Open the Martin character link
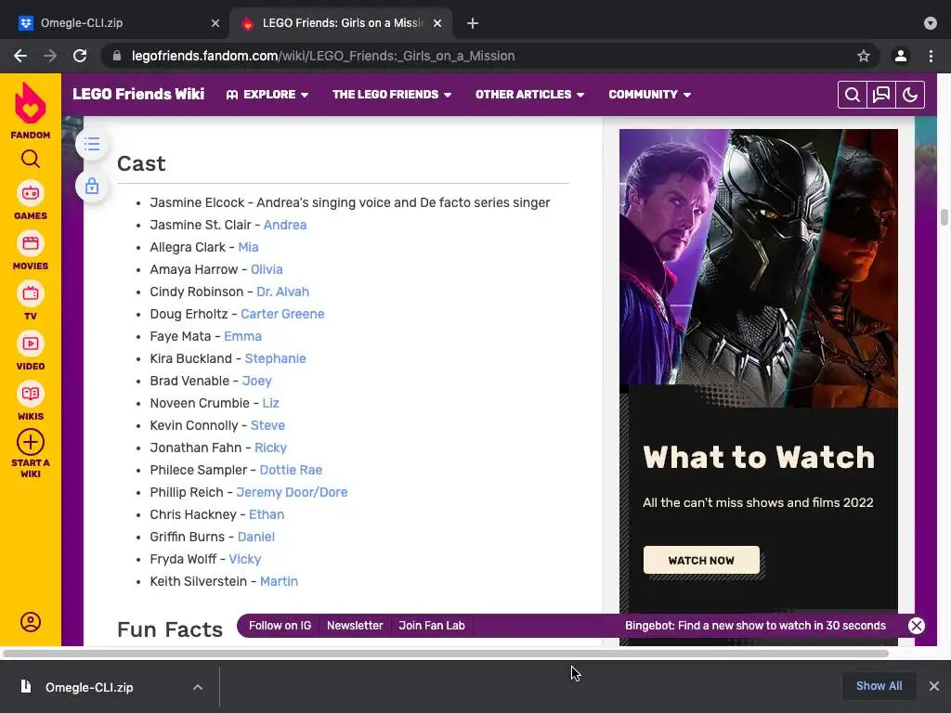 click(279, 581)
